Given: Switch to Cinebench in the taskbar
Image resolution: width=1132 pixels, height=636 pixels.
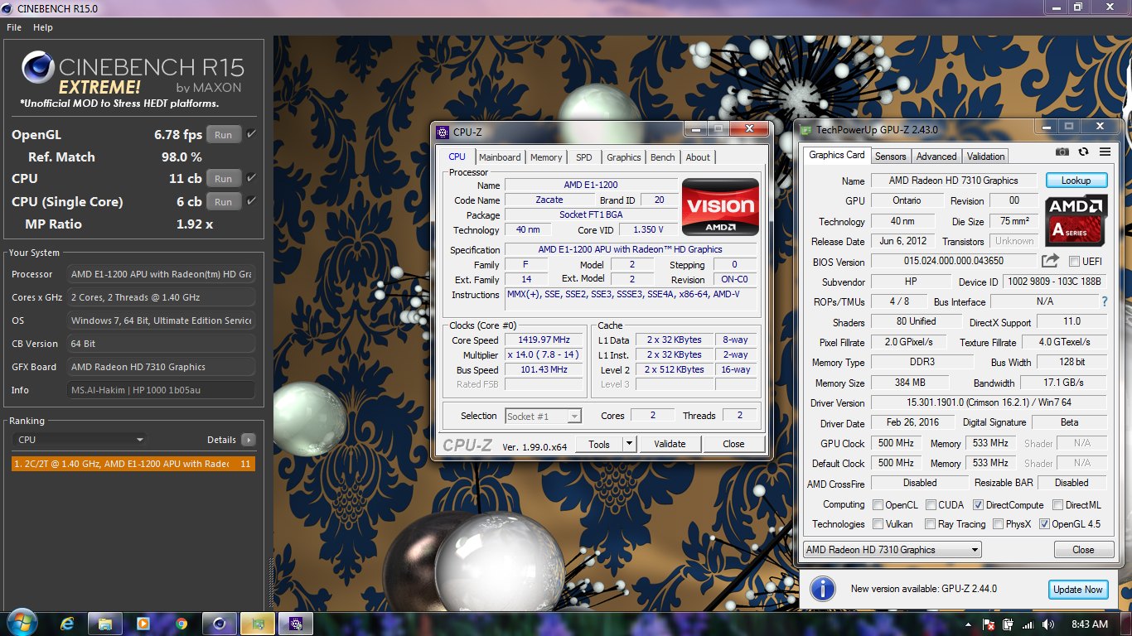Looking at the screenshot, I should pyautogui.click(x=220, y=624).
